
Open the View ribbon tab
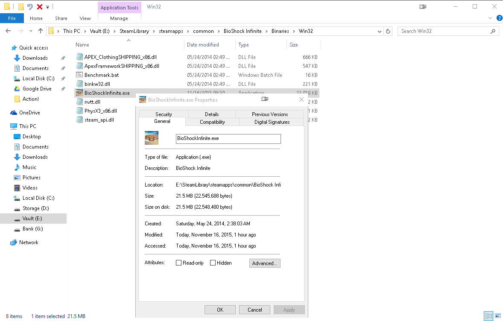(x=85, y=18)
